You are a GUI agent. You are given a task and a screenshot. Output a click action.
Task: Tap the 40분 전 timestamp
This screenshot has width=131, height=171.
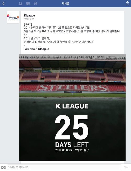pyautogui.click(x=28, y=19)
